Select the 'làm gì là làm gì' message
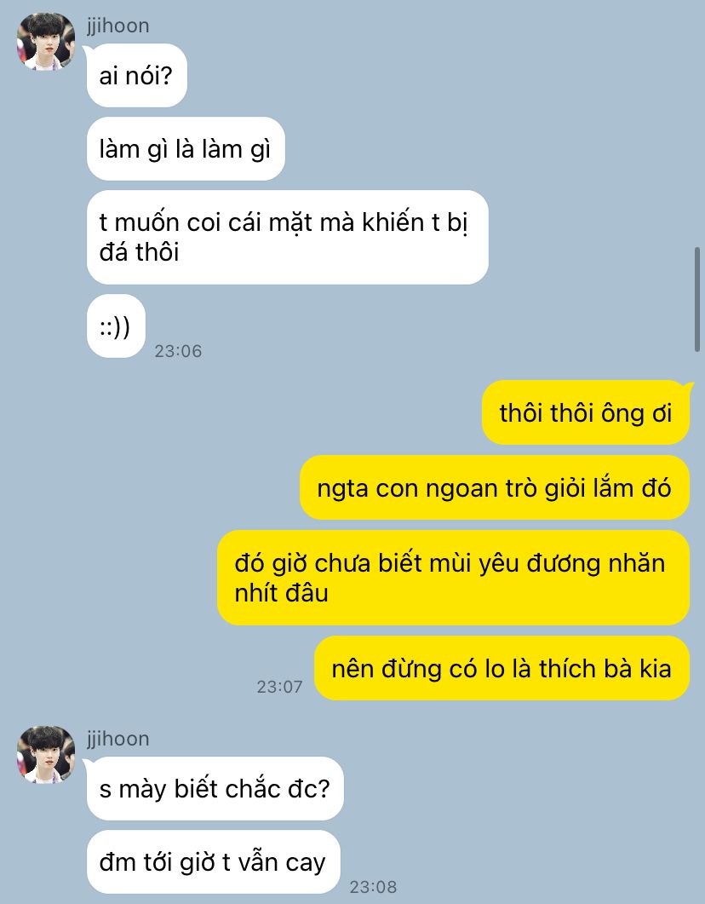705x904 pixels. (x=186, y=149)
